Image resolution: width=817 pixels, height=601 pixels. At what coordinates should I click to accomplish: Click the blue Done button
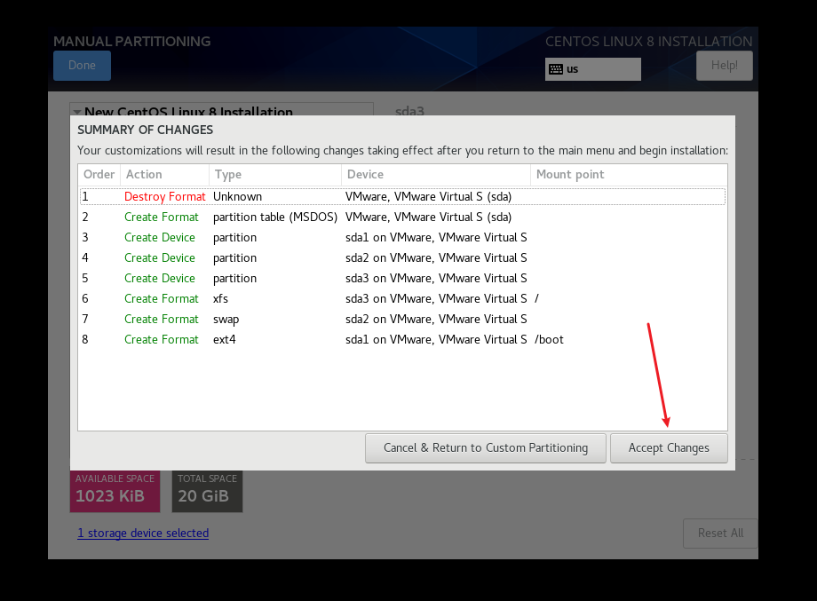[x=82, y=66]
